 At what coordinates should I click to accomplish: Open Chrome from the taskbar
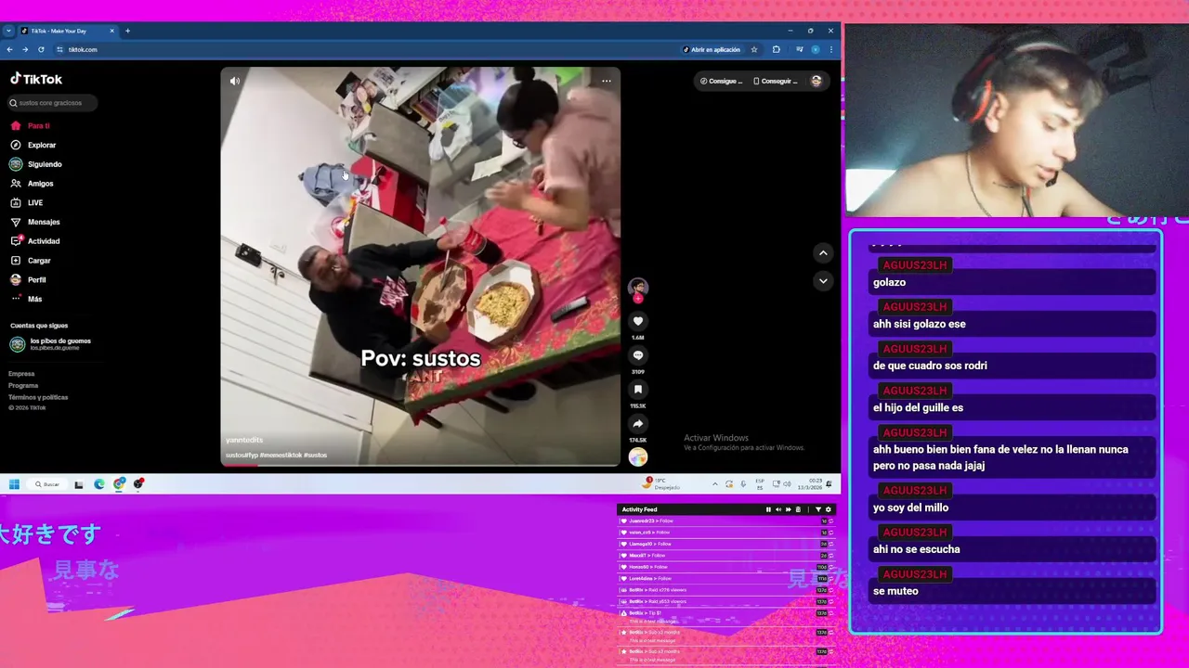(120, 484)
